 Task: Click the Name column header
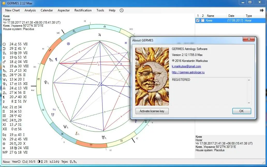(210, 16)
